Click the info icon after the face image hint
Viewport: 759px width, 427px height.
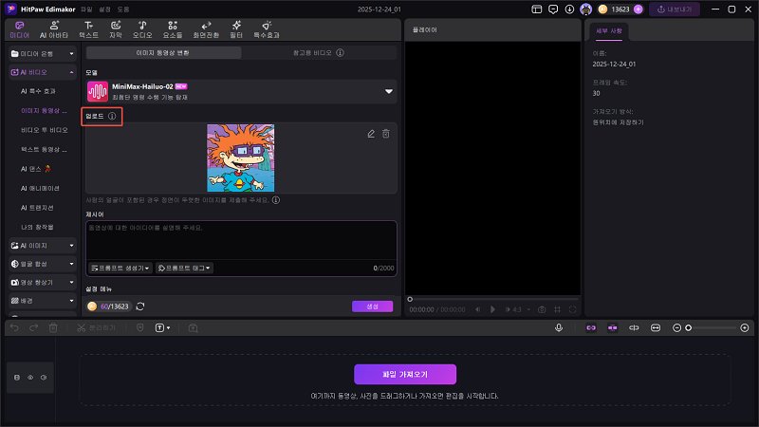coord(276,200)
